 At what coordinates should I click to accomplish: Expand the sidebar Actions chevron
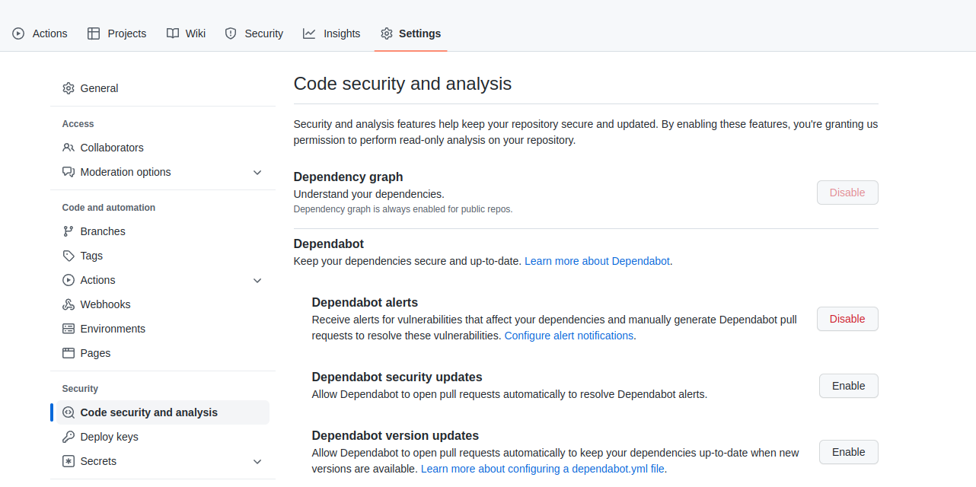tap(257, 280)
